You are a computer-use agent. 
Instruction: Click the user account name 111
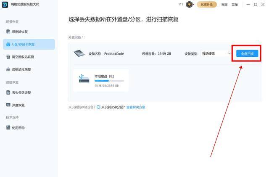(181, 5)
